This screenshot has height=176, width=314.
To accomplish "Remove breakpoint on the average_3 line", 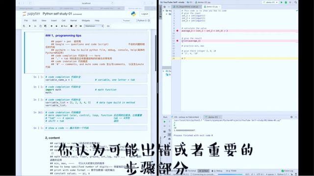I will [178, 31].
